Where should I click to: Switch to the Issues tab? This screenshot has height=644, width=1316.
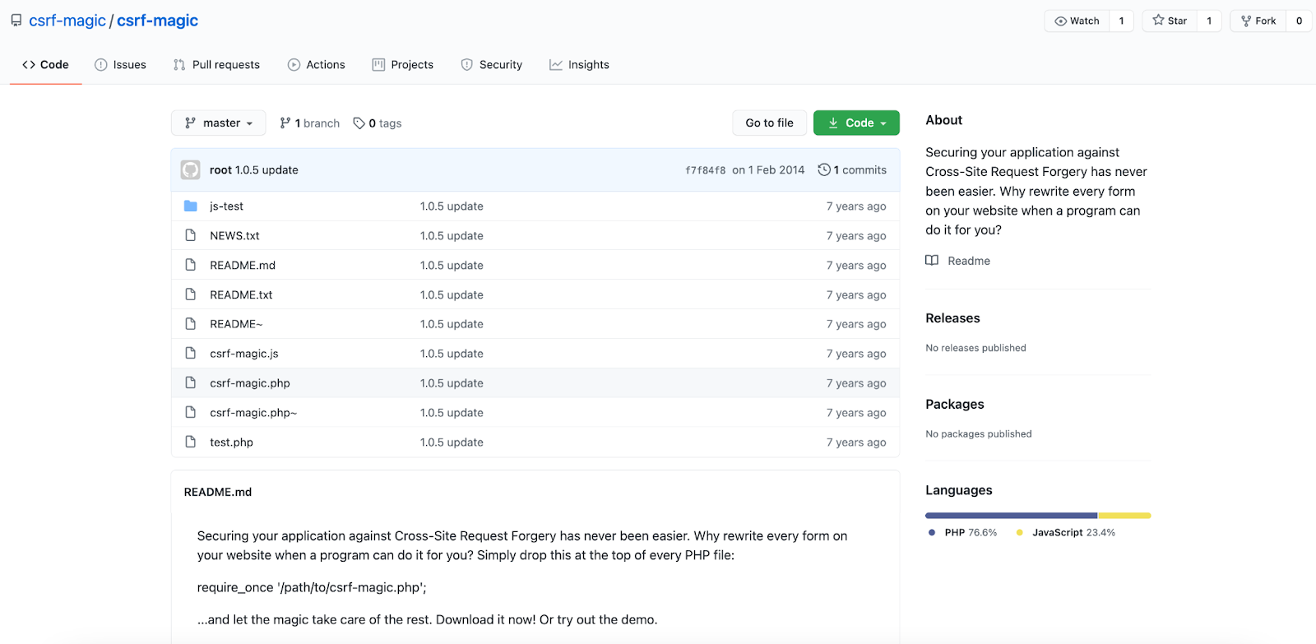(120, 65)
